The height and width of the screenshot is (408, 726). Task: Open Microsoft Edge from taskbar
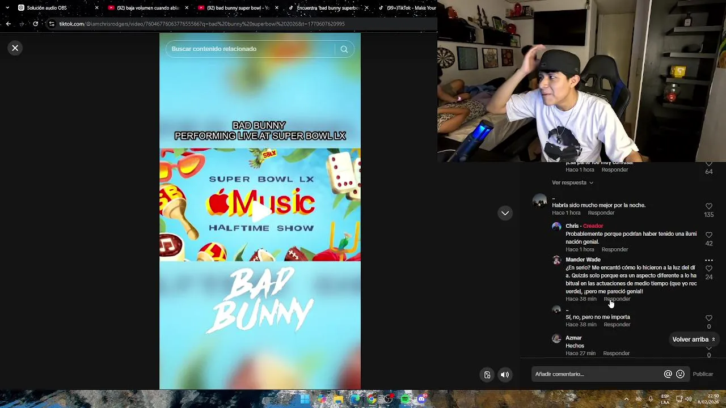coord(355,399)
